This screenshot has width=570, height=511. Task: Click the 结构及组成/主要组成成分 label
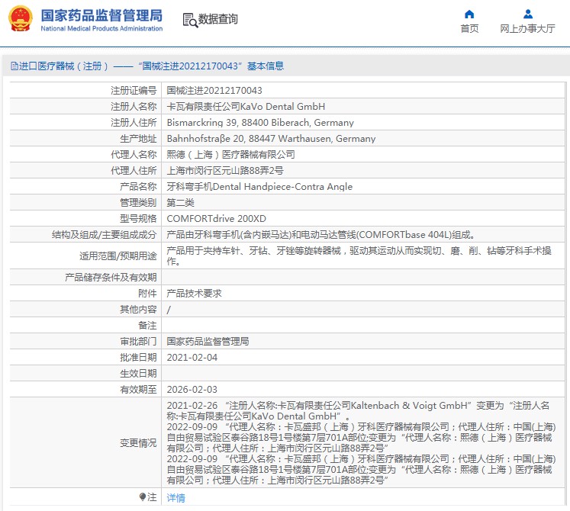point(105,235)
